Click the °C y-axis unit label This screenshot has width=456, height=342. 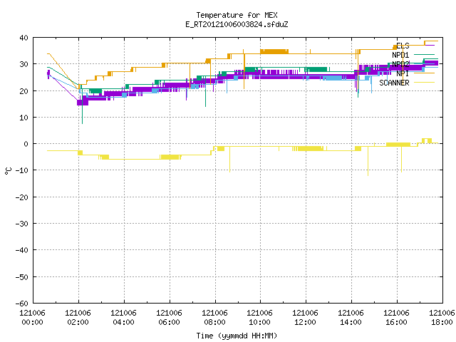pyautogui.click(x=9, y=171)
